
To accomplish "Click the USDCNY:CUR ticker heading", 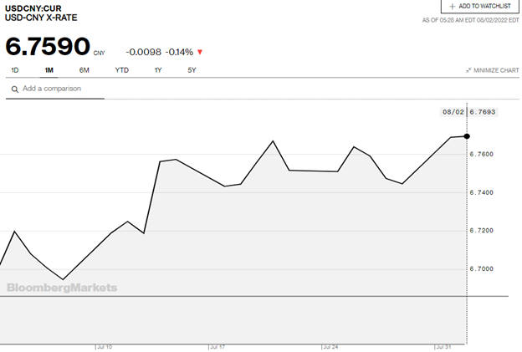I will coord(33,7).
